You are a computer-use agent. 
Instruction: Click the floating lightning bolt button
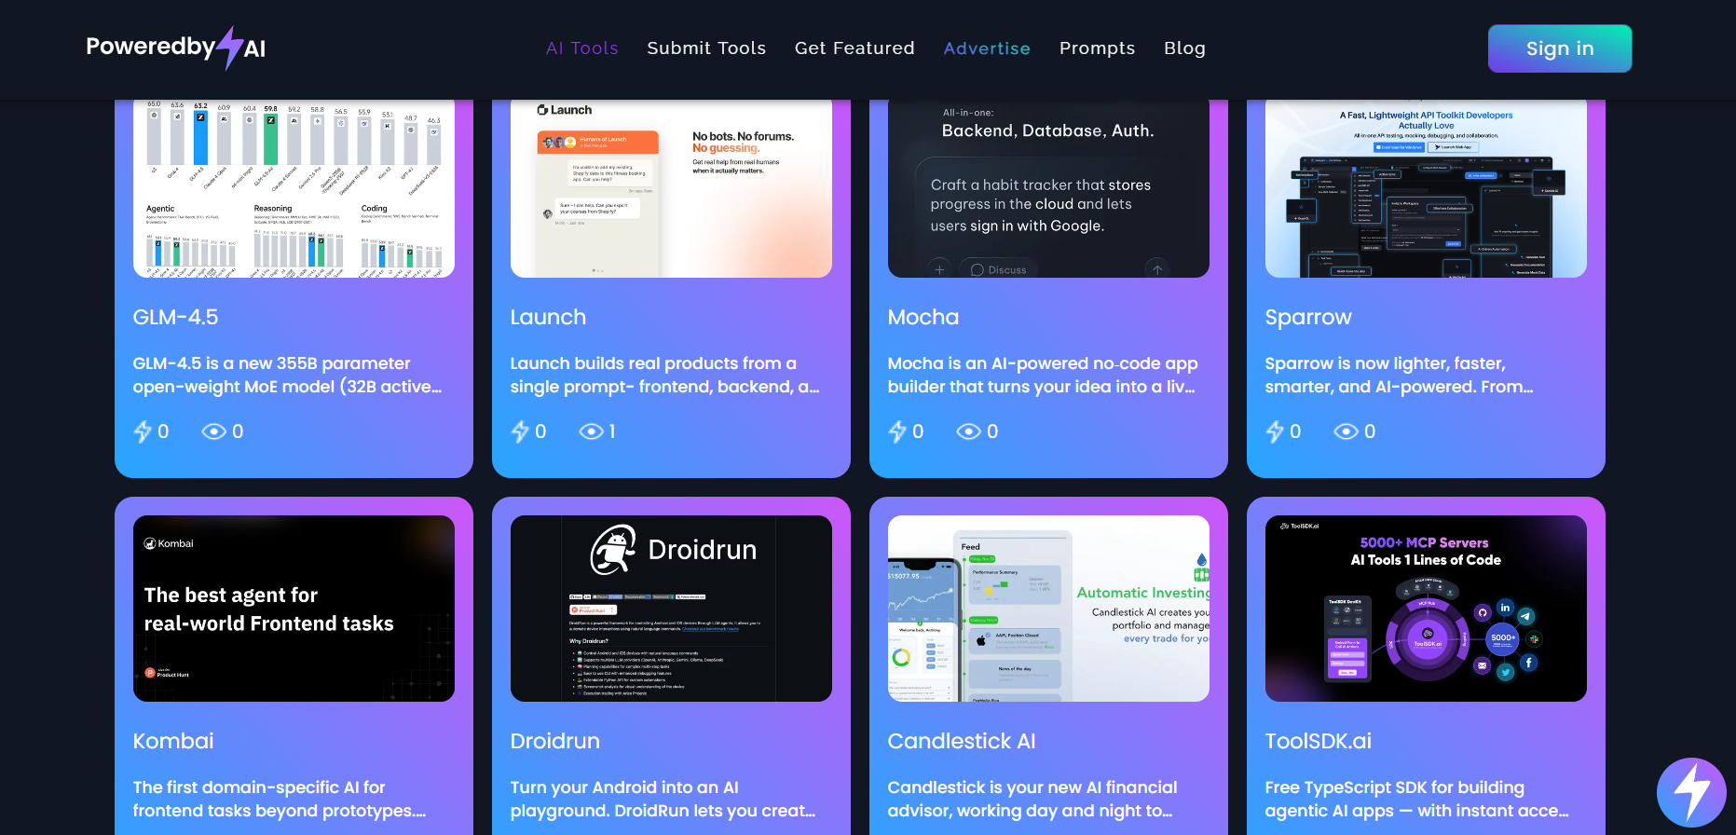tap(1691, 792)
